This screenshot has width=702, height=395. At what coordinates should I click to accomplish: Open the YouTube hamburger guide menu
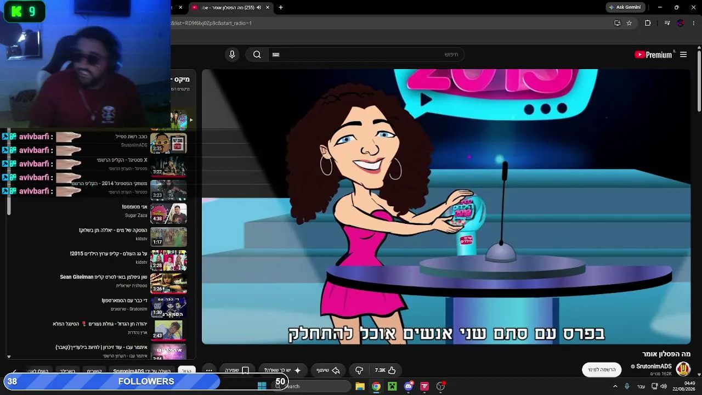pos(683,54)
